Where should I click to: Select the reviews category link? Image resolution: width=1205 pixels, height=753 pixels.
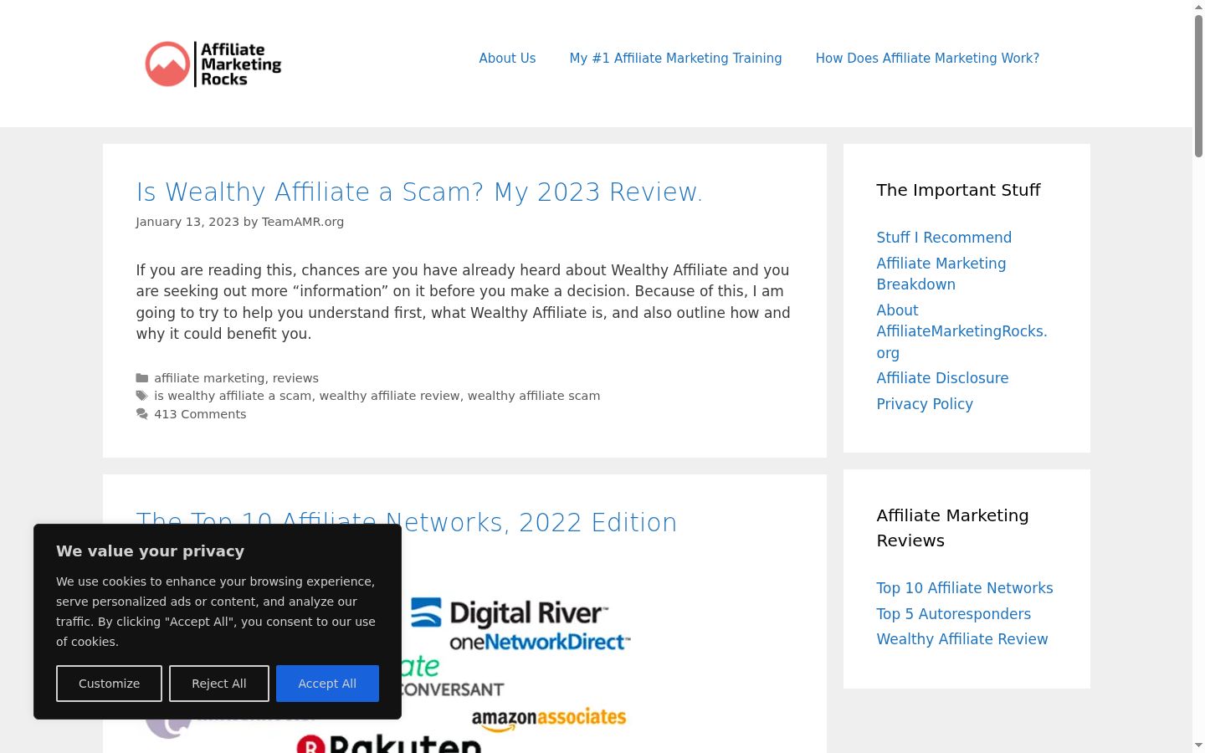point(295,378)
